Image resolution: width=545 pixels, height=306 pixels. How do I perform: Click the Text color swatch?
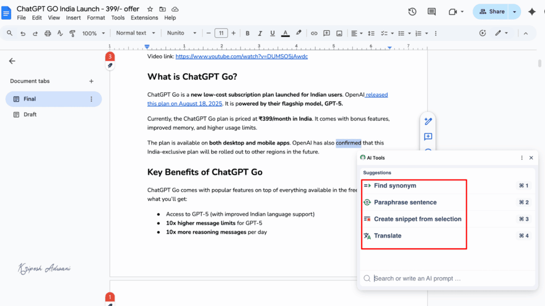285,33
